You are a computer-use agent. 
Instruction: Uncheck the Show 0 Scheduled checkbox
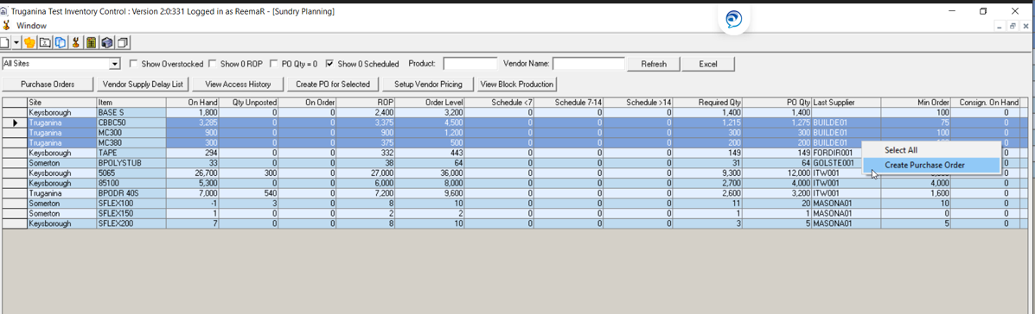329,64
